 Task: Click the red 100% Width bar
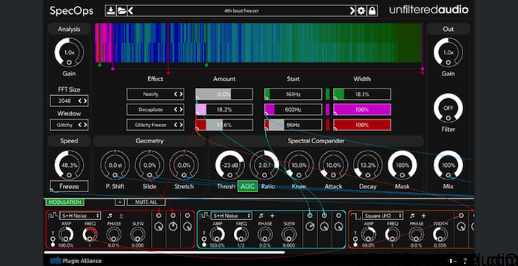tap(362, 125)
